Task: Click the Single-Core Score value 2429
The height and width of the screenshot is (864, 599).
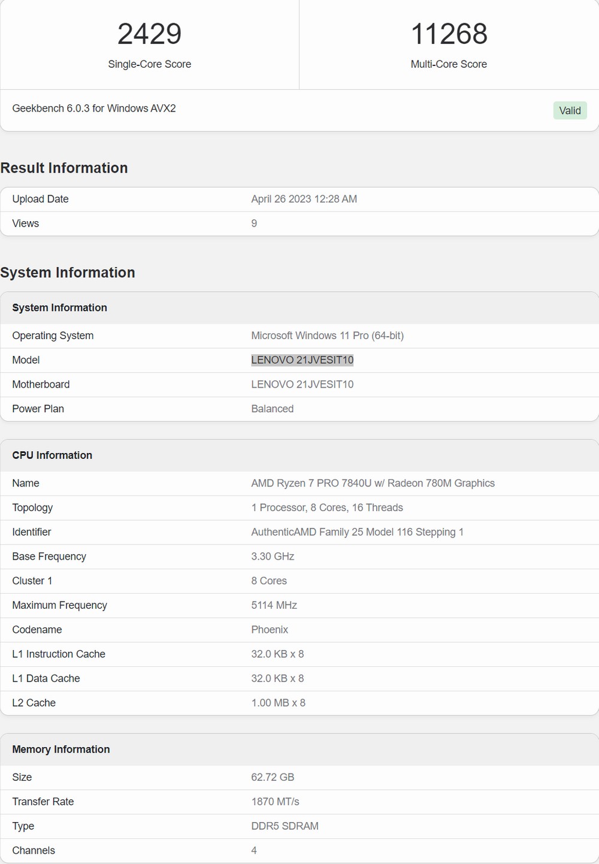Action: [150, 34]
